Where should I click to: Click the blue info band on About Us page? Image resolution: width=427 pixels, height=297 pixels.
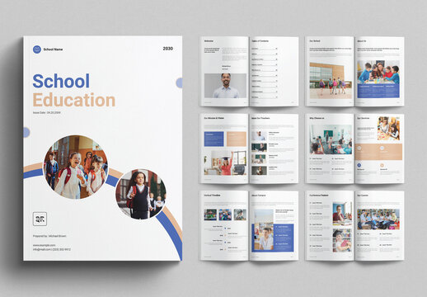click(378, 91)
